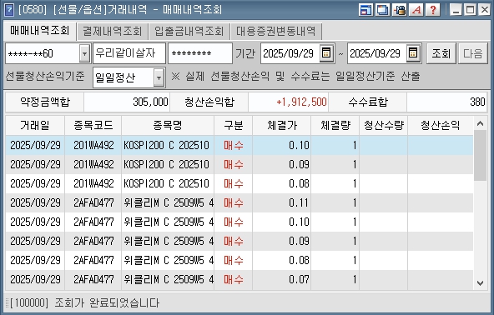
Task: Open the 대용증권변동내역 tab
Action: 276,31
